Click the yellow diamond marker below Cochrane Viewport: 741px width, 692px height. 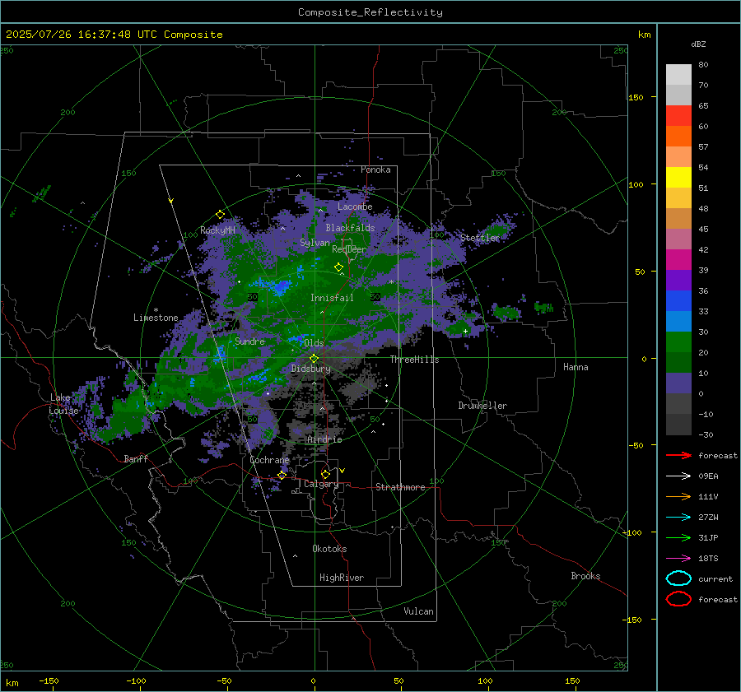[x=282, y=476]
